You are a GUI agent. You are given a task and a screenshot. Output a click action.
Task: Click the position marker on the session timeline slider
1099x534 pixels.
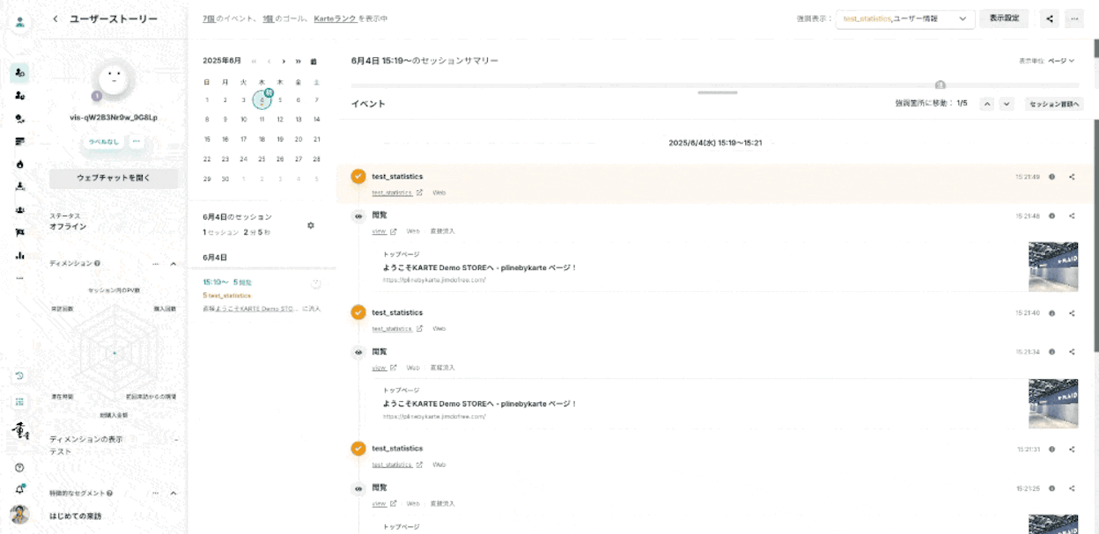click(940, 84)
